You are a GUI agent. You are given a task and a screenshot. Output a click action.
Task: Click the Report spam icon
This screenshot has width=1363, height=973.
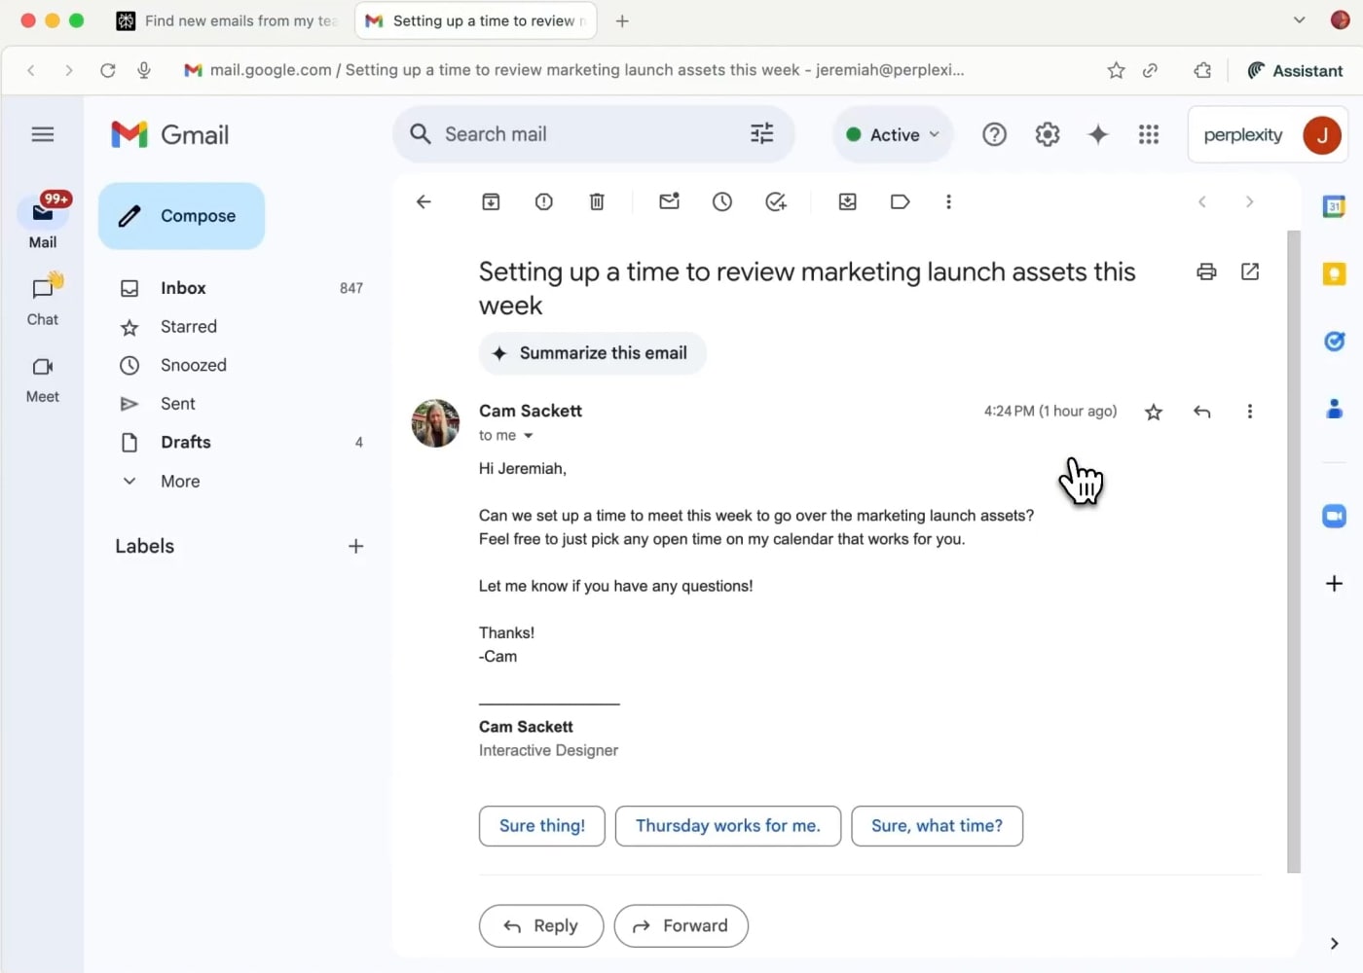(544, 202)
